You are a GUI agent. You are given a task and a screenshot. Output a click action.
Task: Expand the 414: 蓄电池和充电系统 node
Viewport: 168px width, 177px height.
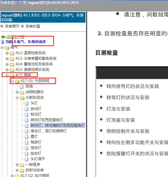pos(7,64)
